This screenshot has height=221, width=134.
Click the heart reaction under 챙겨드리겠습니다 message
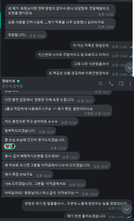pyautogui.click(x=7, y=146)
